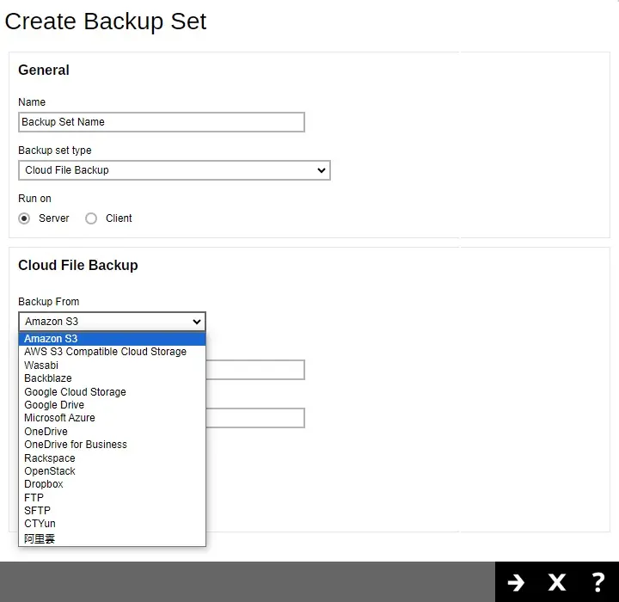Viewport: 619px width, 602px height.
Task: Open help with the question mark icon
Action: pos(598,582)
